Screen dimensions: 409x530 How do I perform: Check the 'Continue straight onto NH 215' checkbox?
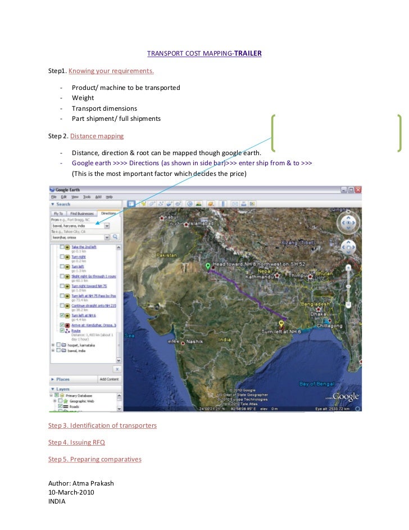[x=62, y=305]
